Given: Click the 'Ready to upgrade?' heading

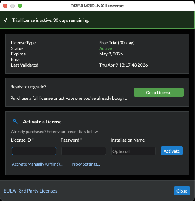Looking at the screenshot, I should click(28, 87).
